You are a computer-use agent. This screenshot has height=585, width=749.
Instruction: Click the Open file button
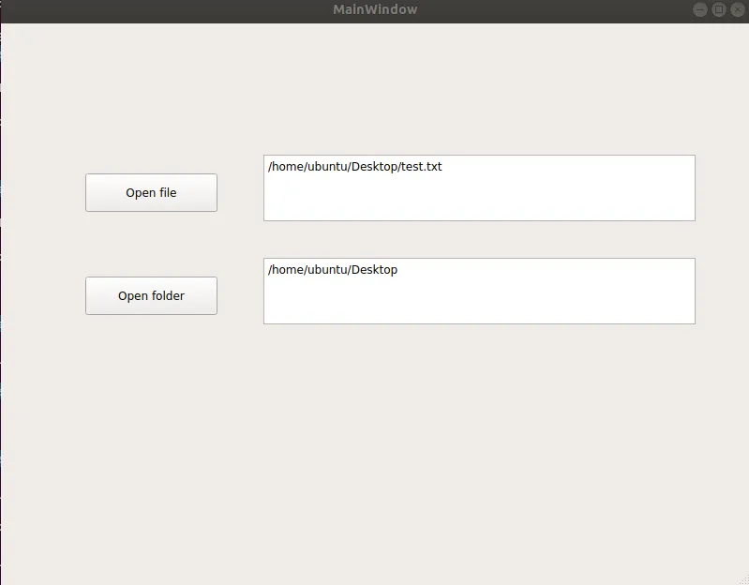pyautogui.click(x=151, y=192)
